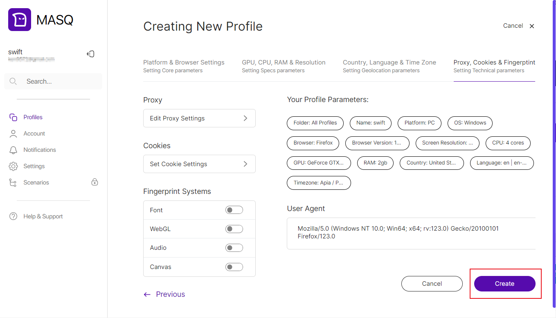Toggle the Canvas fingerprint system
The image size is (556, 318).
pos(234,267)
